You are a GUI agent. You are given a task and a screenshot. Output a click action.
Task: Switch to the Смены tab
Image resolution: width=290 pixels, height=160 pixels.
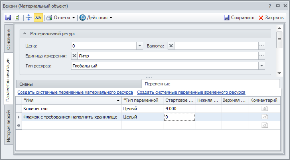26,84
